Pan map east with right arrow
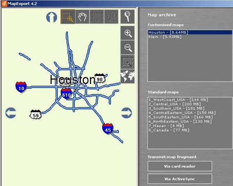The width and height of the screenshot is (233, 186). [126, 113]
